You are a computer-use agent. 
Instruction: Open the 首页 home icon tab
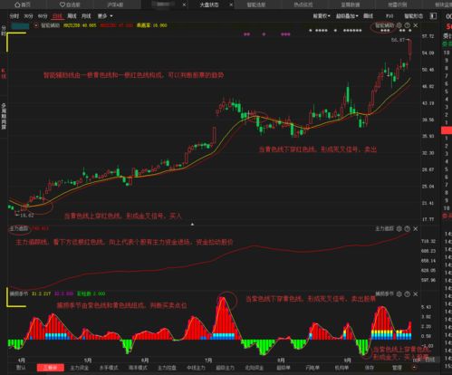23,5
